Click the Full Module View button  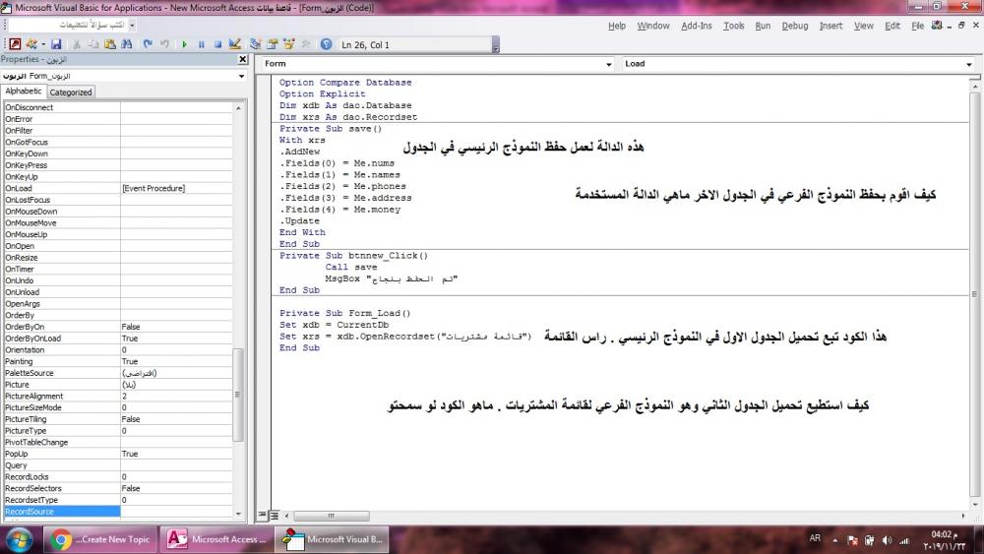point(275,515)
